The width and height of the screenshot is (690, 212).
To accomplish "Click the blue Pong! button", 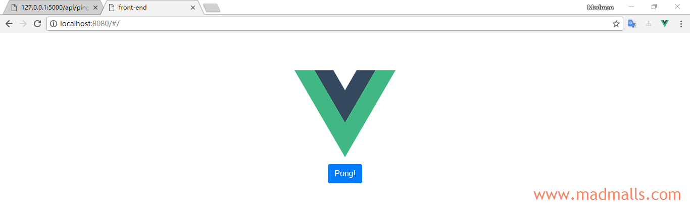I will 345,174.
